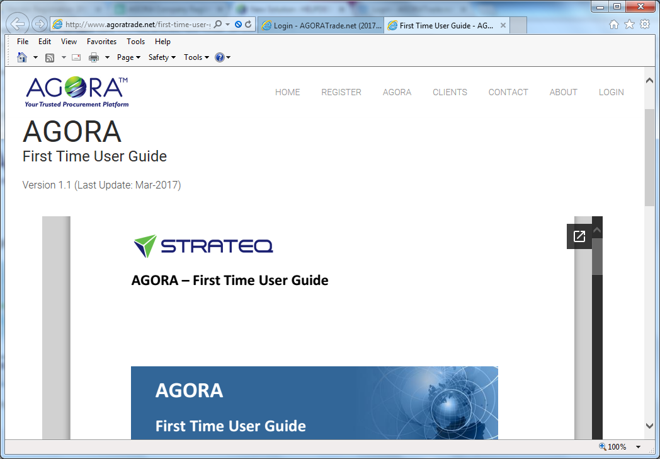The height and width of the screenshot is (459, 660).
Task: Click the search magnifier in address bar
Action: (218, 25)
